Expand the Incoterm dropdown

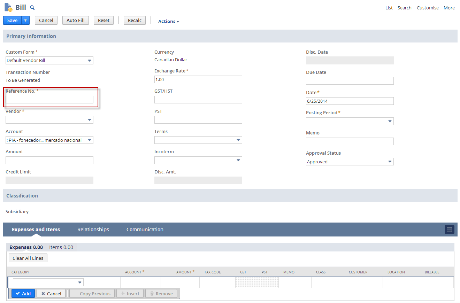coord(239,160)
